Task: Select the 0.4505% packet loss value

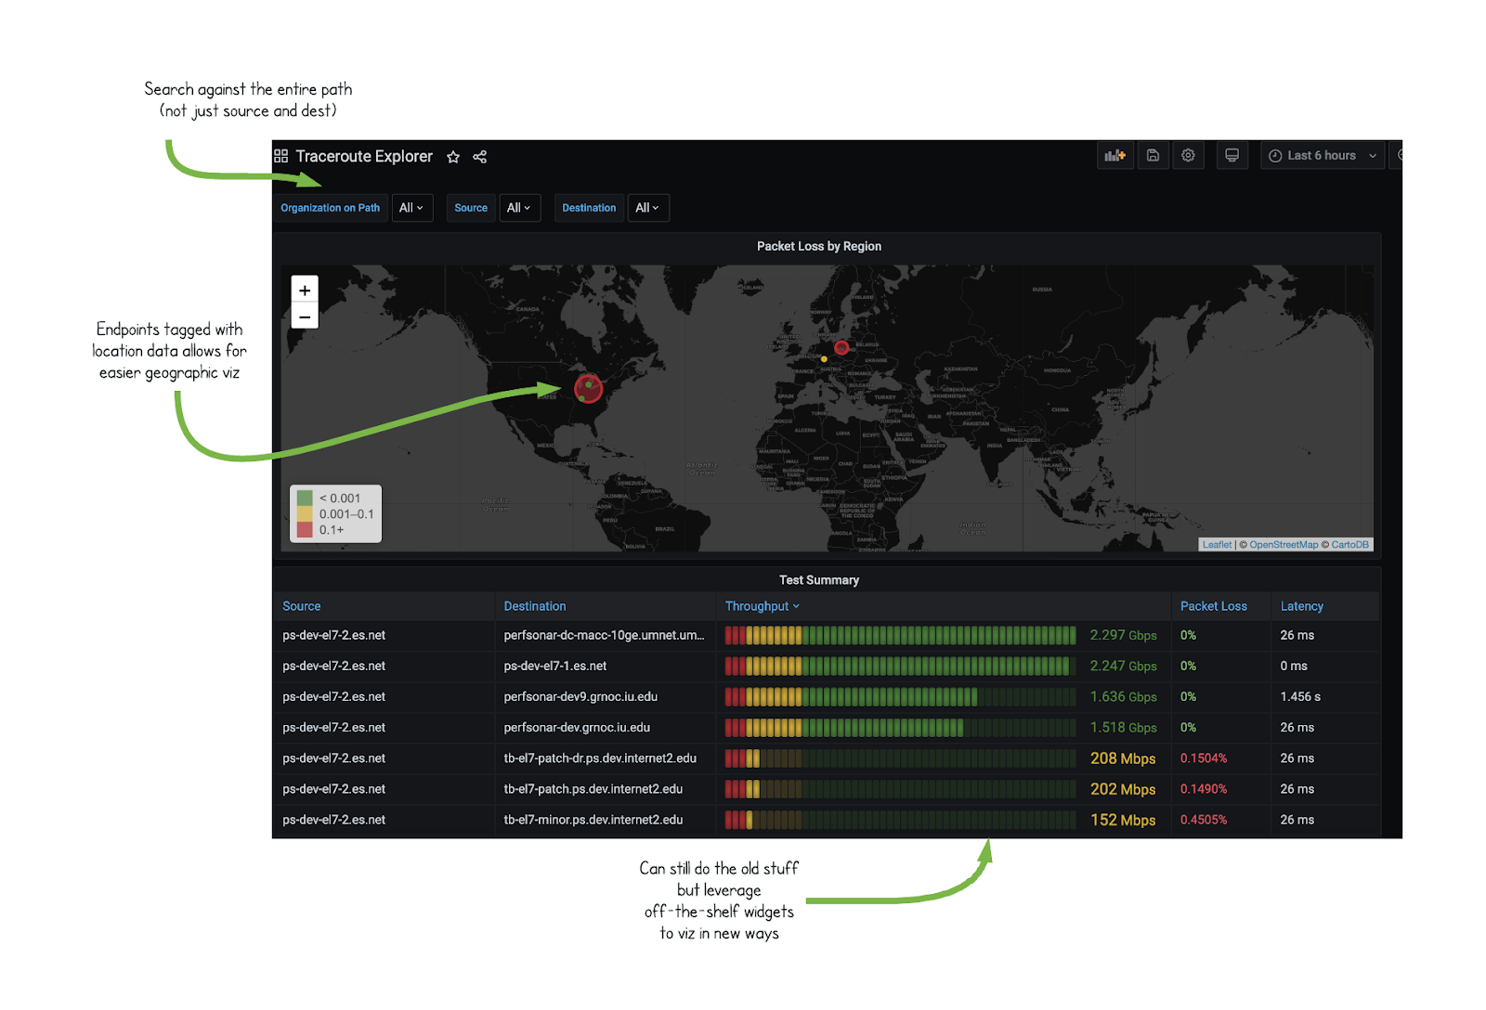Action: (1204, 820)
